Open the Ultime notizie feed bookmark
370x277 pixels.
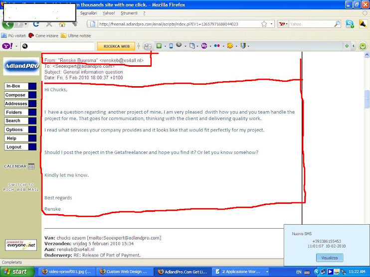click(x=76, y=36)
